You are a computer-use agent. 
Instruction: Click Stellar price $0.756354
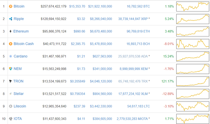click(77, 94)
